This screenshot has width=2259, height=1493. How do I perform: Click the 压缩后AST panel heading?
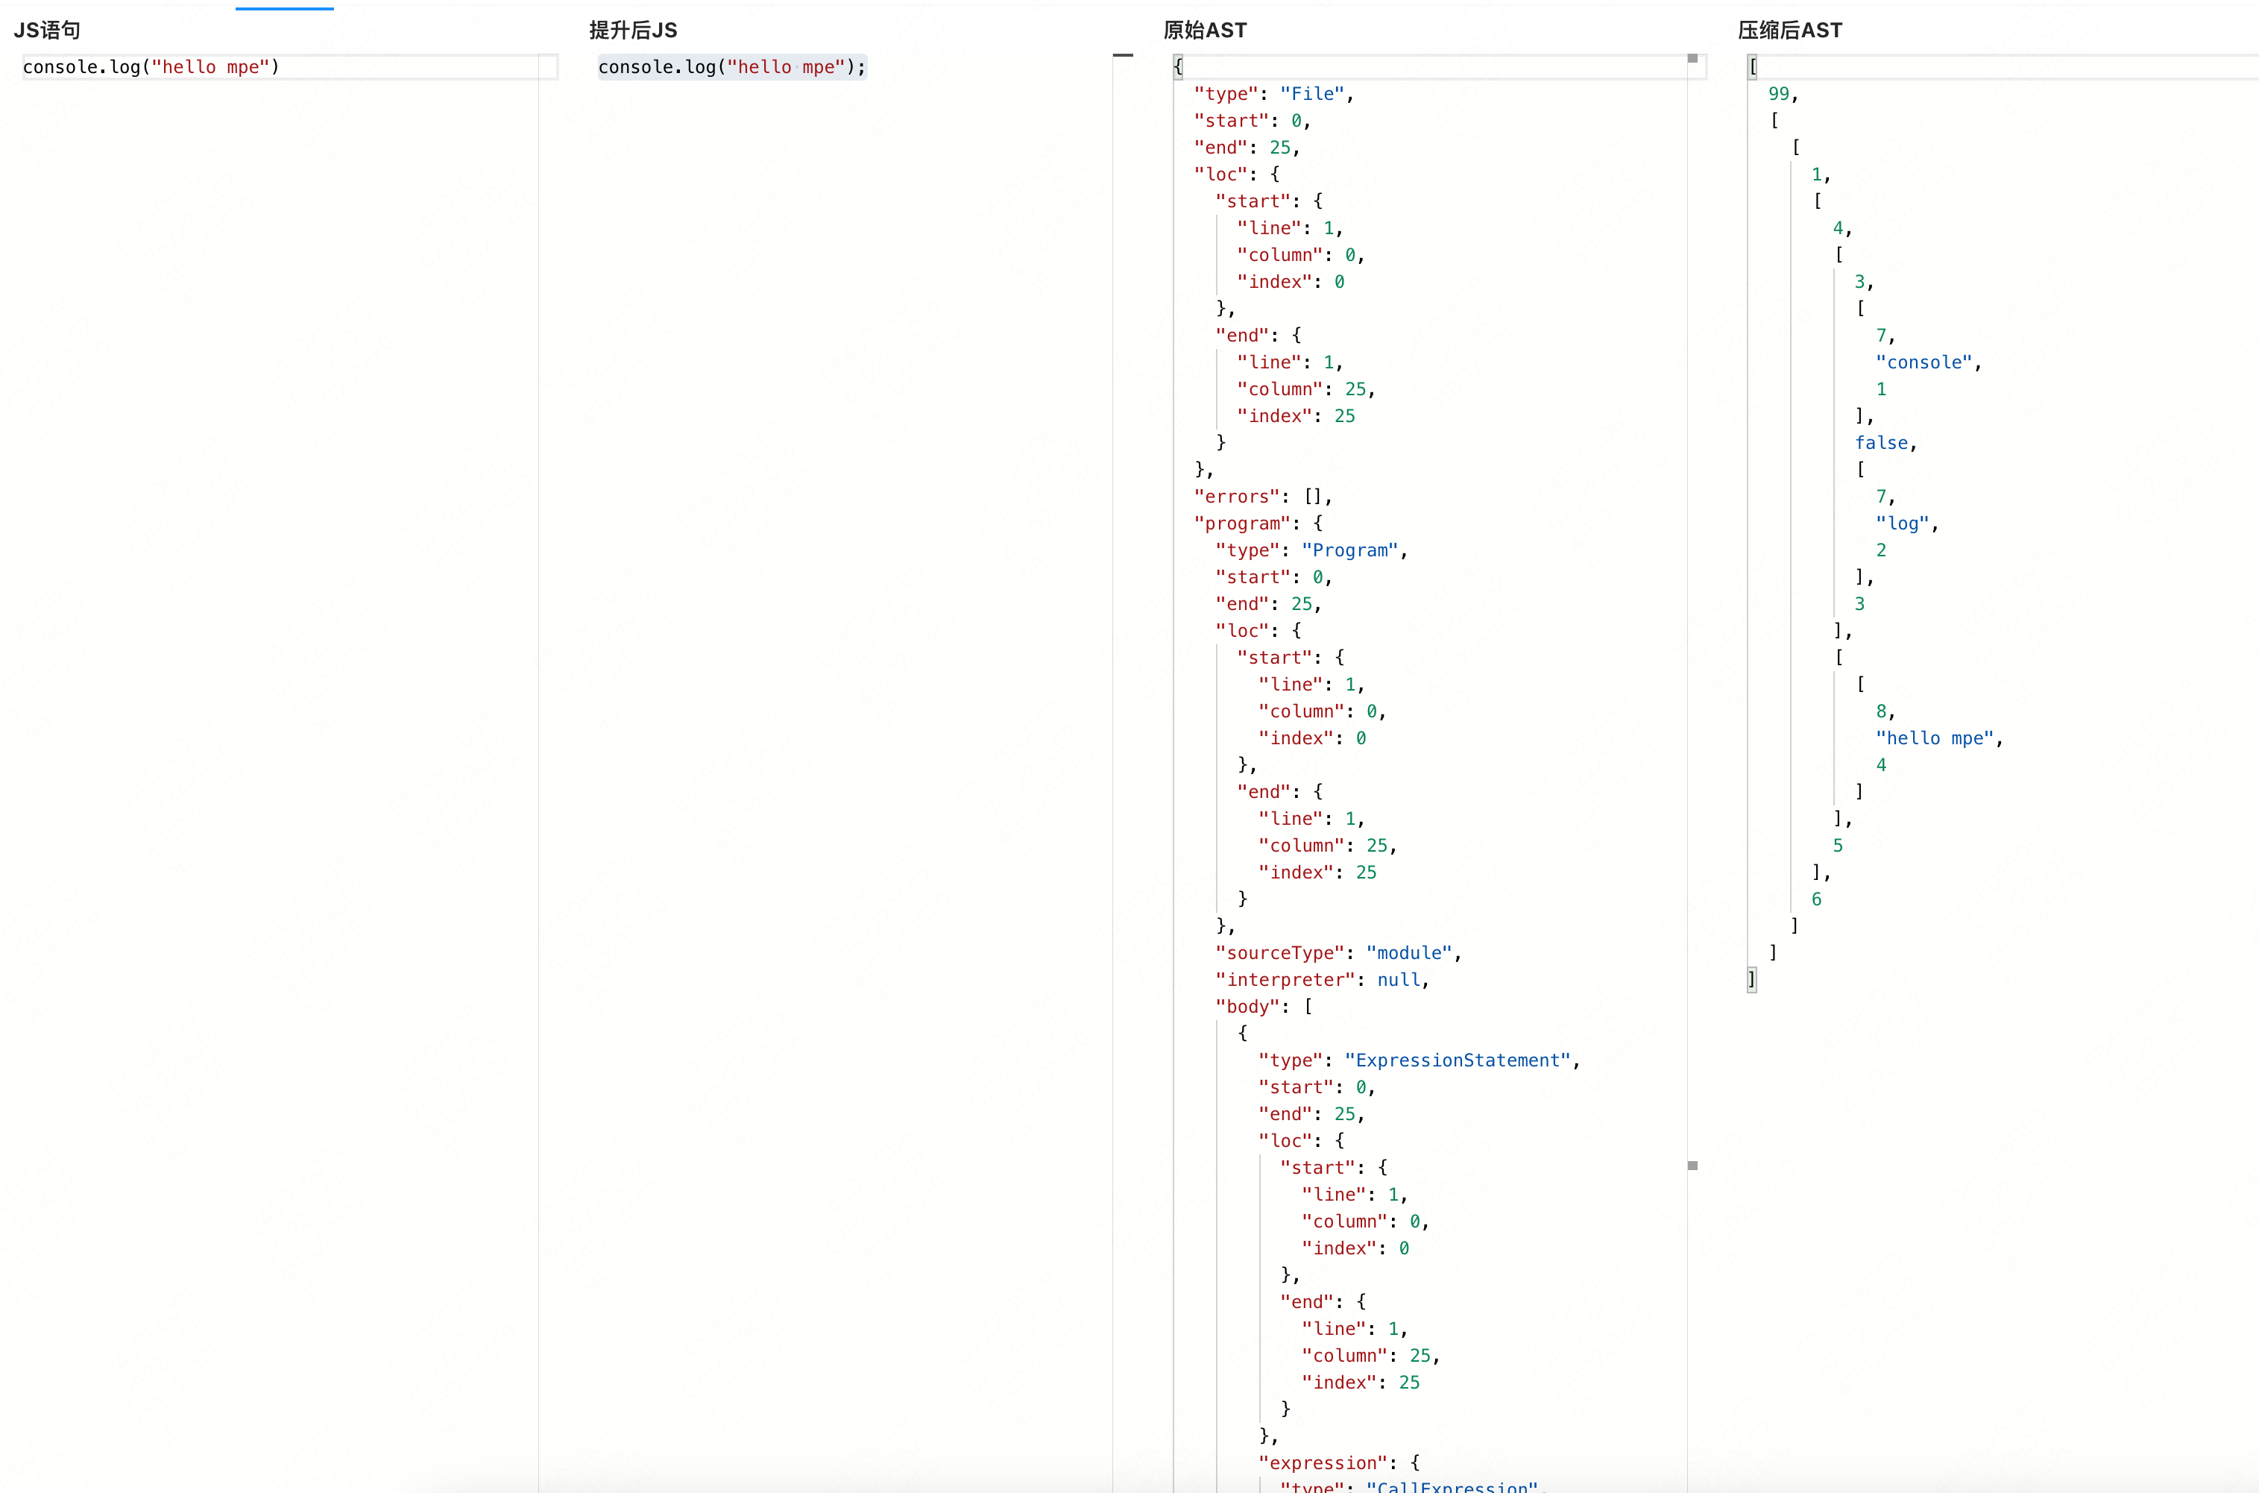click(x=1790, y=31)
